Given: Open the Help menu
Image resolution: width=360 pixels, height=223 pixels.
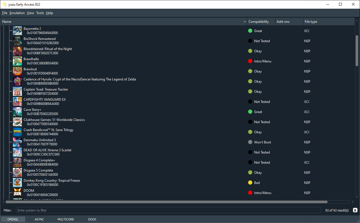Looking at the screenshot, I should [x=49, y=13].
